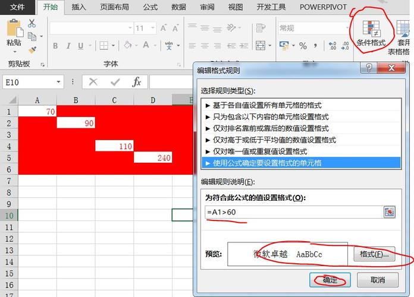Click the Format Painter brush icon
This screenshot has width=414, height=297.
click(x=32, y=49)
